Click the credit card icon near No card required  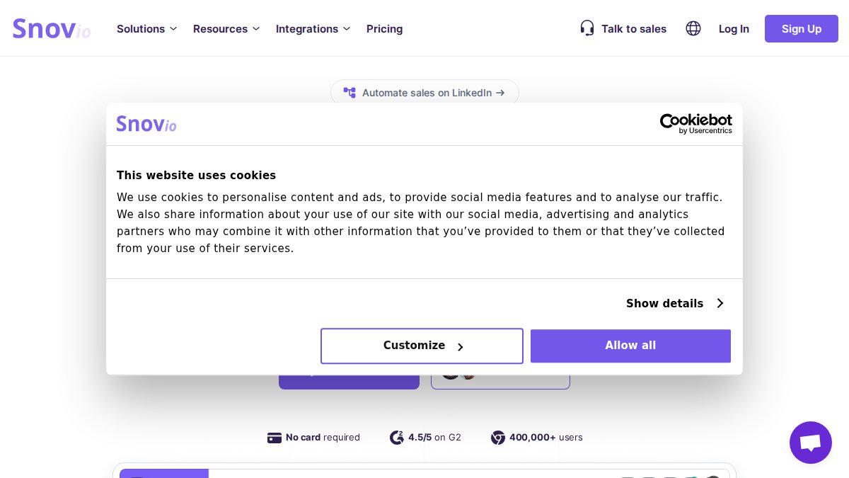tap(275, 438)
